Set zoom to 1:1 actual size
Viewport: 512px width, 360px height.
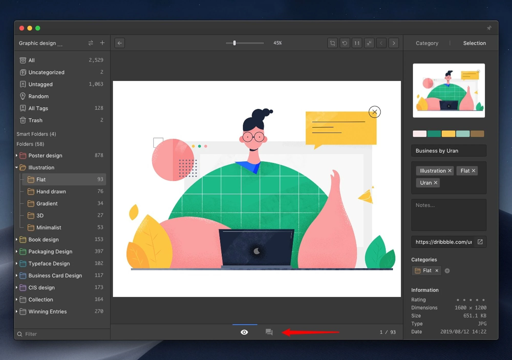click(357, 43)
